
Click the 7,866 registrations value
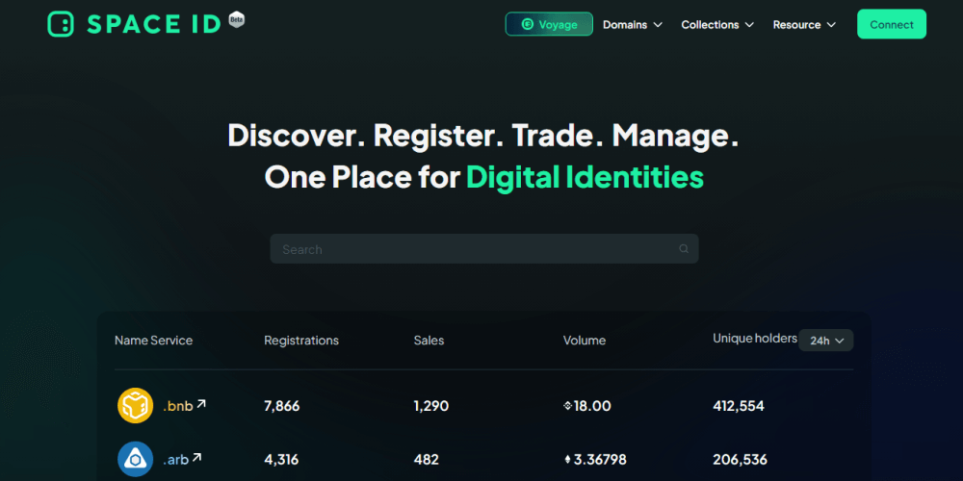tap(282, 406)
